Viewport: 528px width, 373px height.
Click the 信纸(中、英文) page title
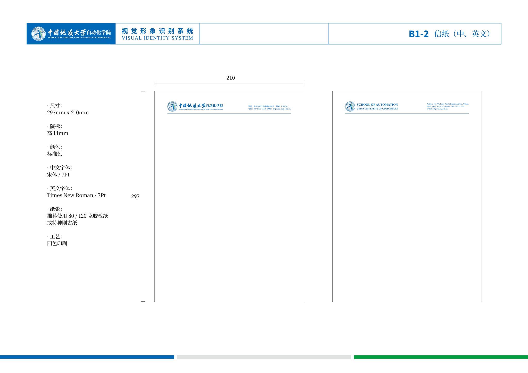pyautogui.click(x=462, y=34)
